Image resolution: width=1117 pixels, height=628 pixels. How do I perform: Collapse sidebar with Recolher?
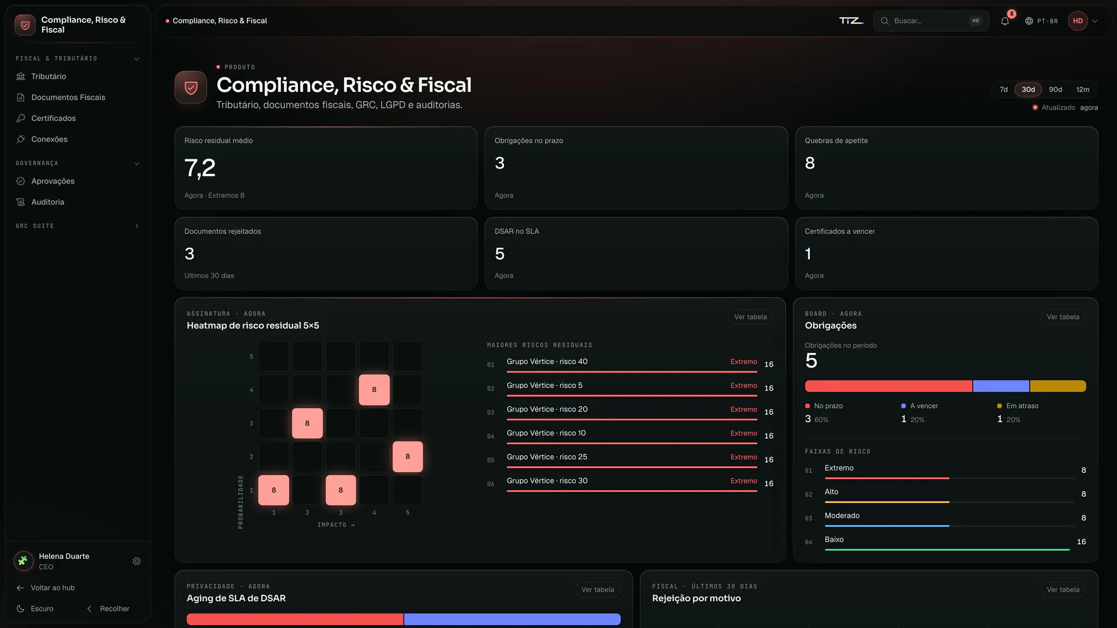(108, 609)
